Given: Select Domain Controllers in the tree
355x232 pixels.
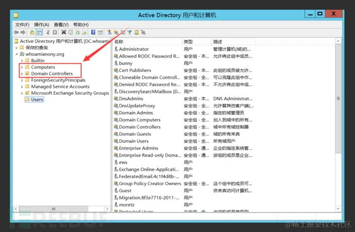Looking at the screenshot, I should click(52, 74).
